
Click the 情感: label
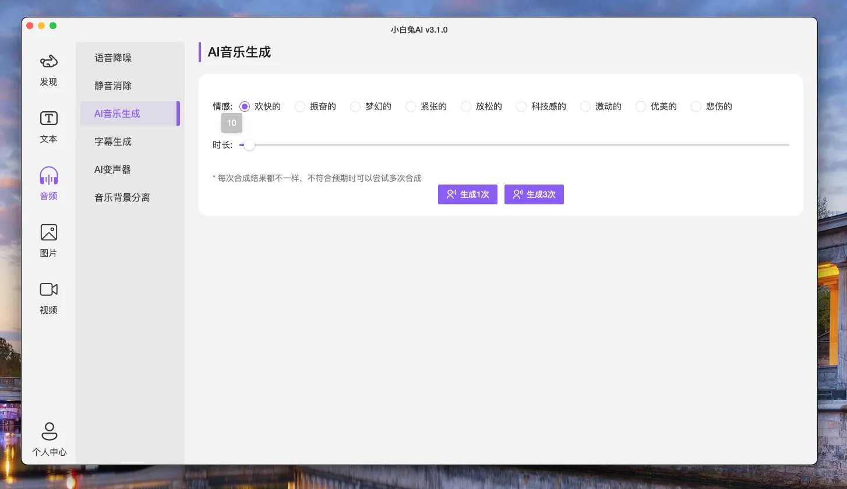click(223, 107)
